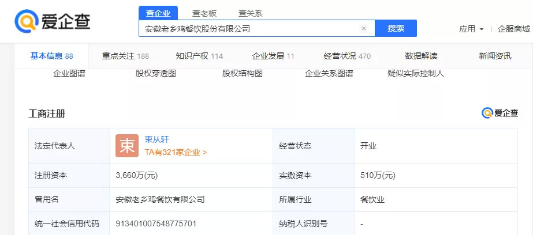Clear the search box with the X icon
Viewport: 533px width, 235px height.
click(364, 28)
